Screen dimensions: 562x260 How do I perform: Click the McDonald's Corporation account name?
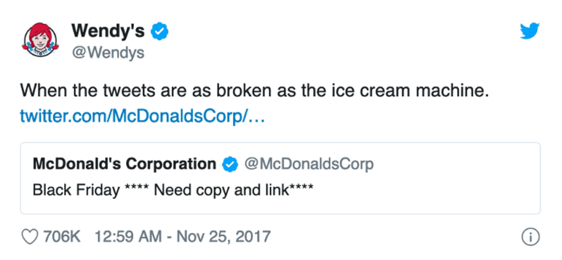coord(125,164)
